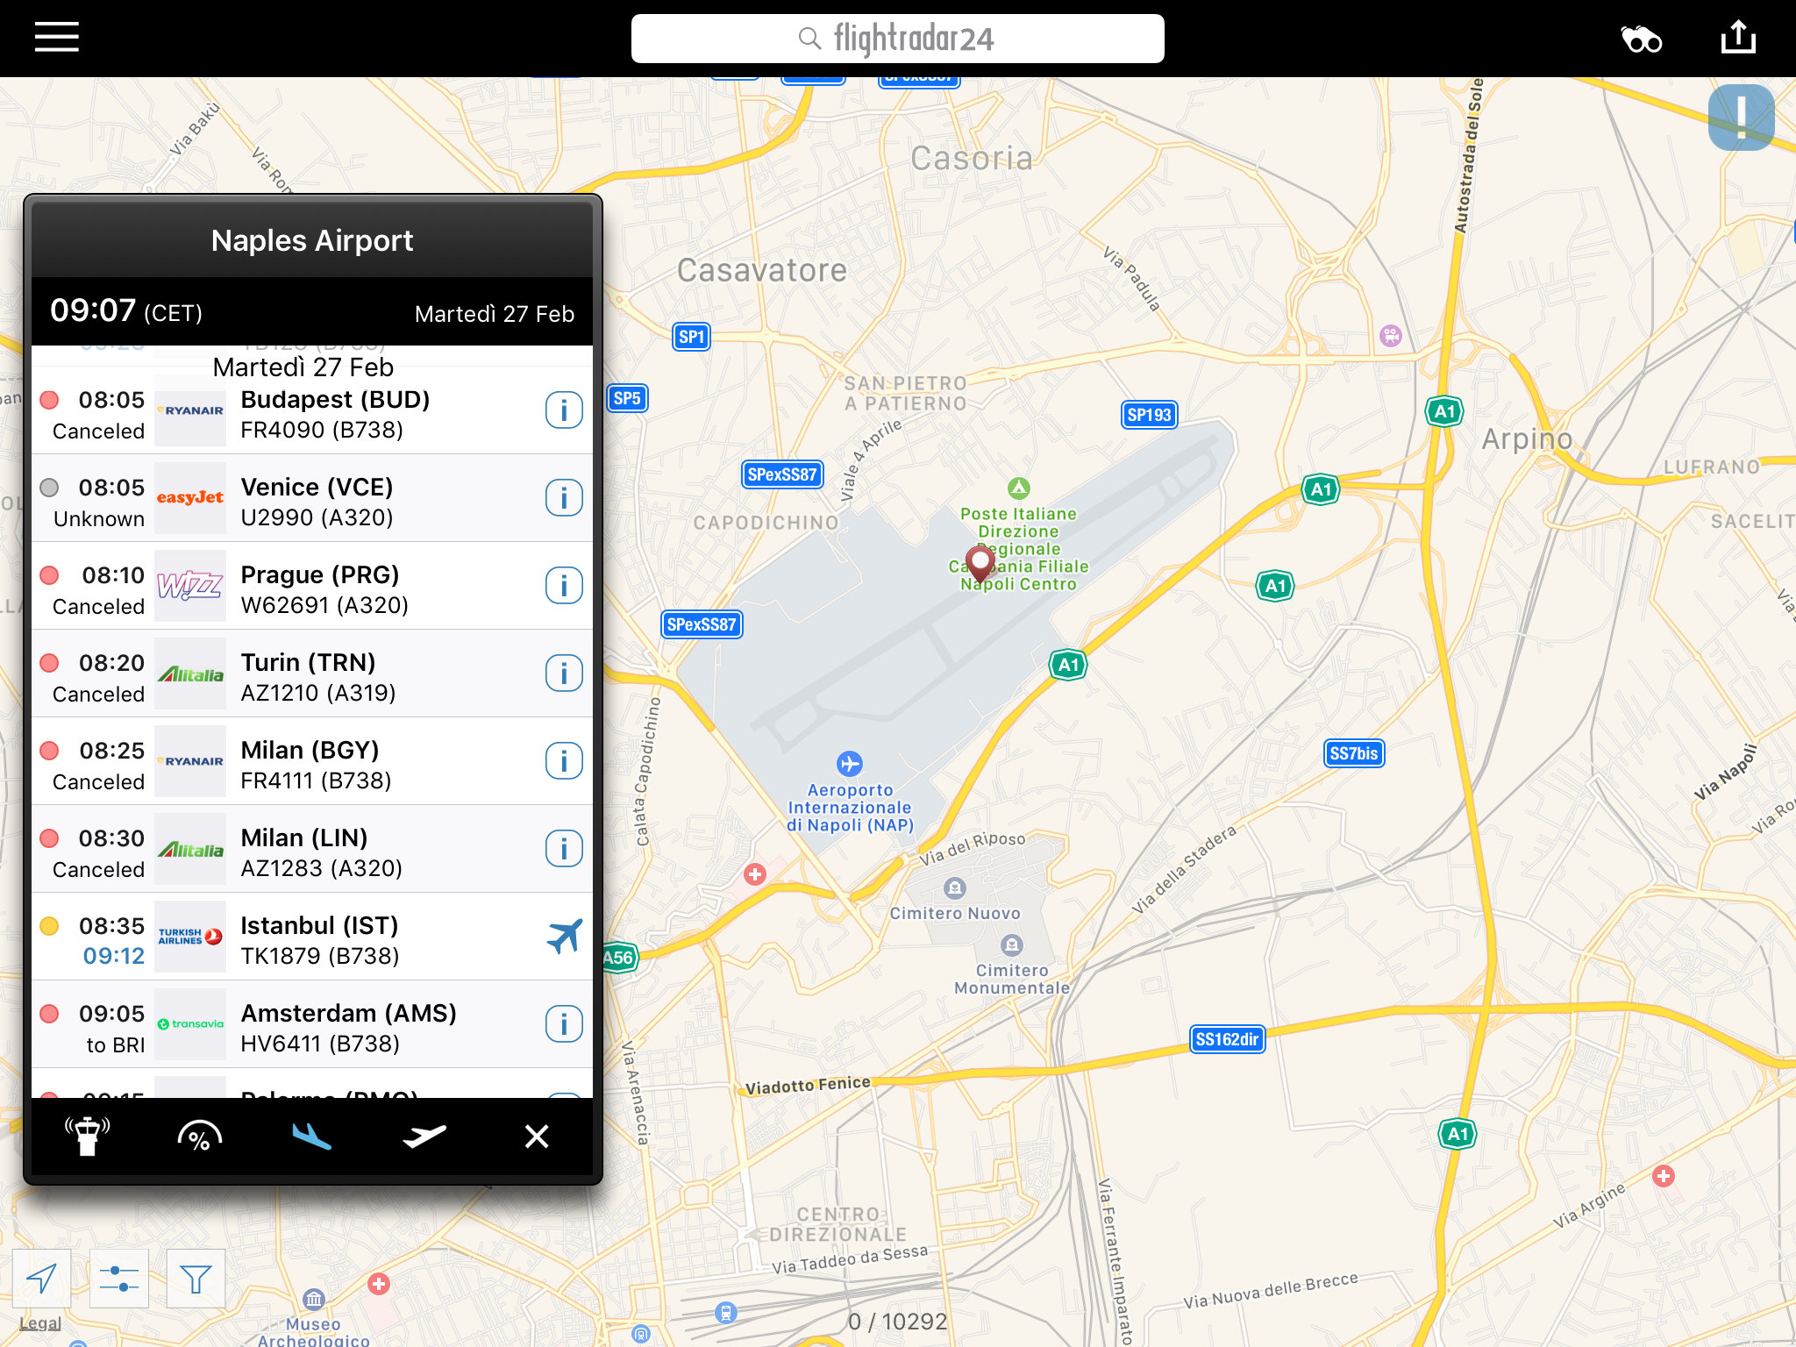
Task: Open map settings sliders button
Action: [118, 1279]
